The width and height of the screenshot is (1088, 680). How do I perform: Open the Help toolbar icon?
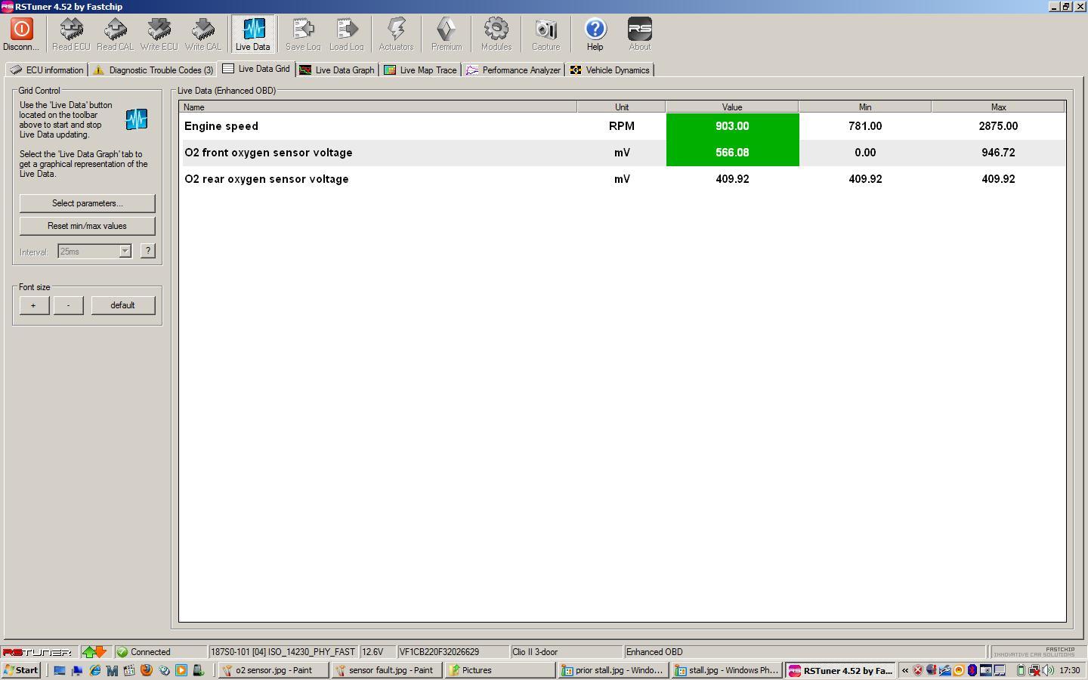[x=595, y=34]
